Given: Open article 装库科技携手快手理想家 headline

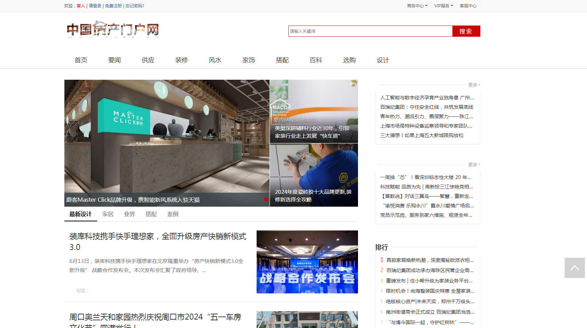Looking at the screenshot, I should pos(158,242).
